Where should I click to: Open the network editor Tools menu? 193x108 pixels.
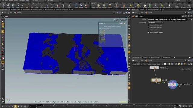coord(149,64)
